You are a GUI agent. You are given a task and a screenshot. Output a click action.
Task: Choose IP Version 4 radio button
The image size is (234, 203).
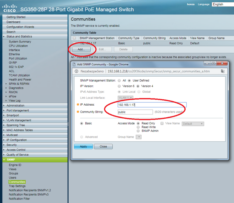(x=138, y=86)
